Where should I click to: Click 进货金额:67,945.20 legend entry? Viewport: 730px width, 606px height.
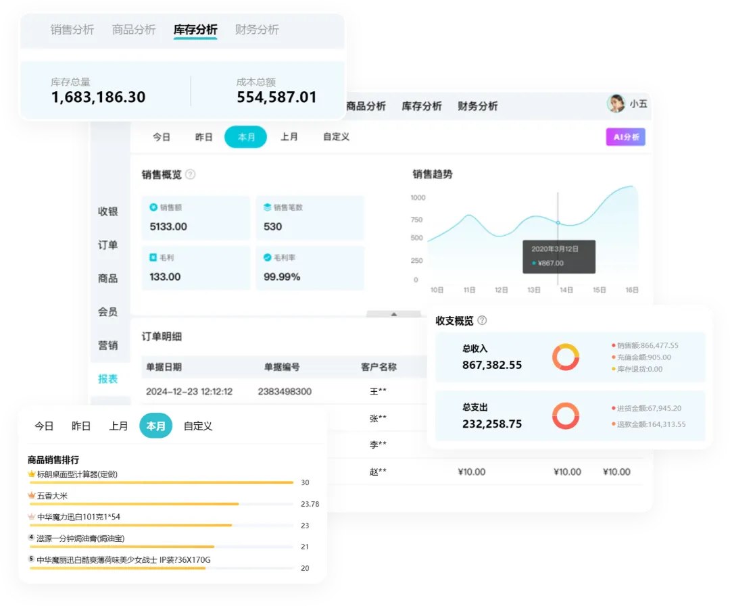(646, 408)
